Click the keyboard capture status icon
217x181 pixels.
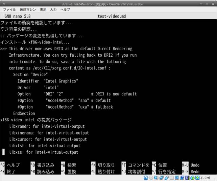pyautogui.click(x=197, y=178)
